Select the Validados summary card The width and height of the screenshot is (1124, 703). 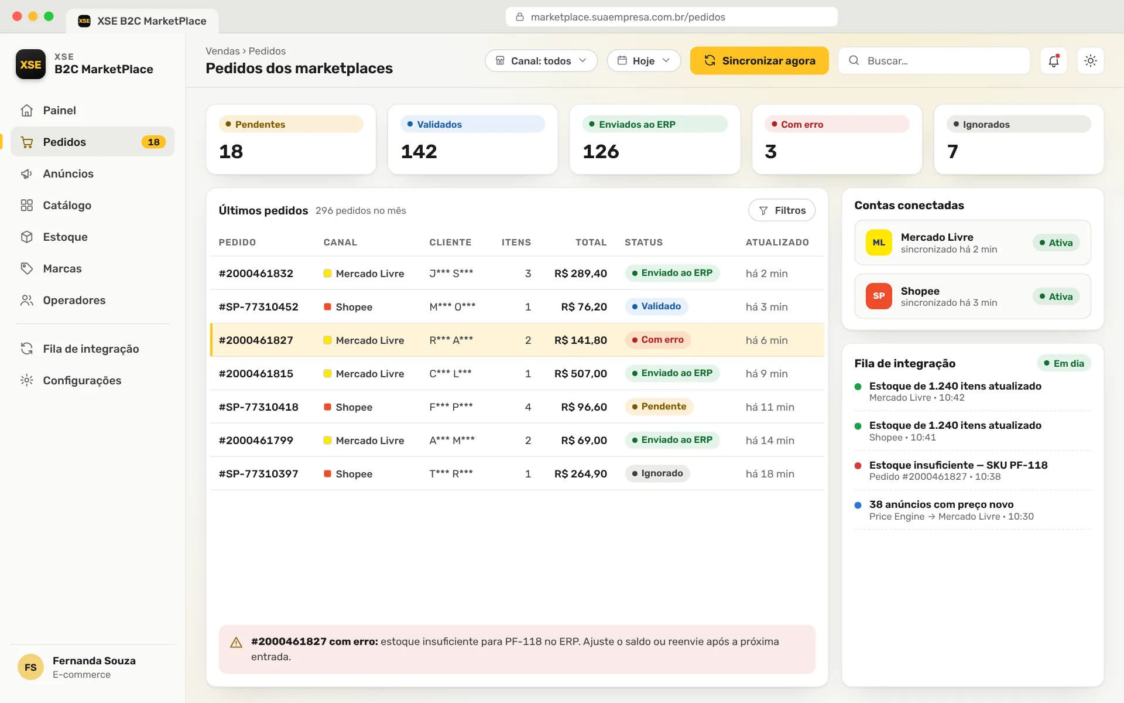tap(472, 139)
